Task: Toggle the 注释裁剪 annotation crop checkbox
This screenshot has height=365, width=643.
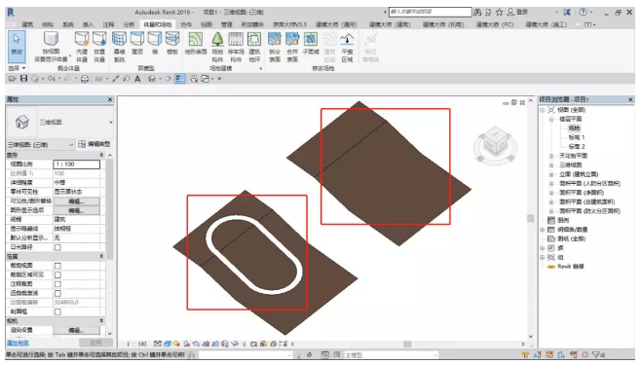Action: point(57,284)
